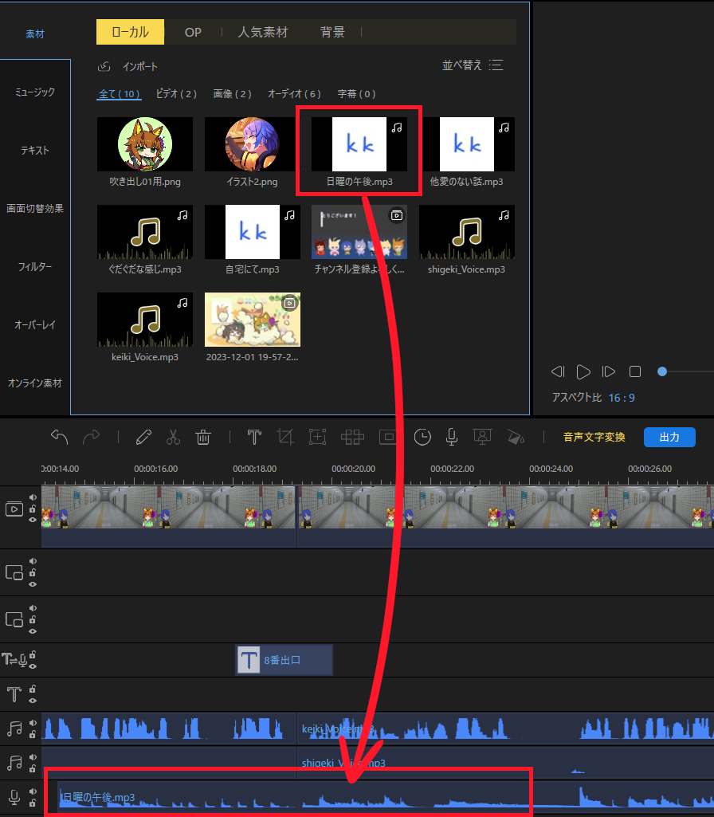Image resolution: width=714 pixels, height=817 pixels.
Task: Open the crop tool in the toolbar
Action: pyautogui.click(x=285, y=437)
